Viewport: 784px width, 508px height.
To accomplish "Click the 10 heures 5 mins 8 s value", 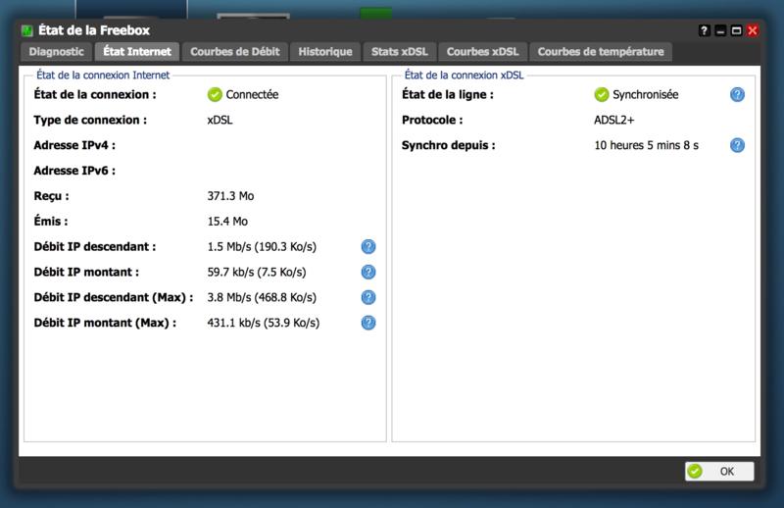I will point(646,145).
